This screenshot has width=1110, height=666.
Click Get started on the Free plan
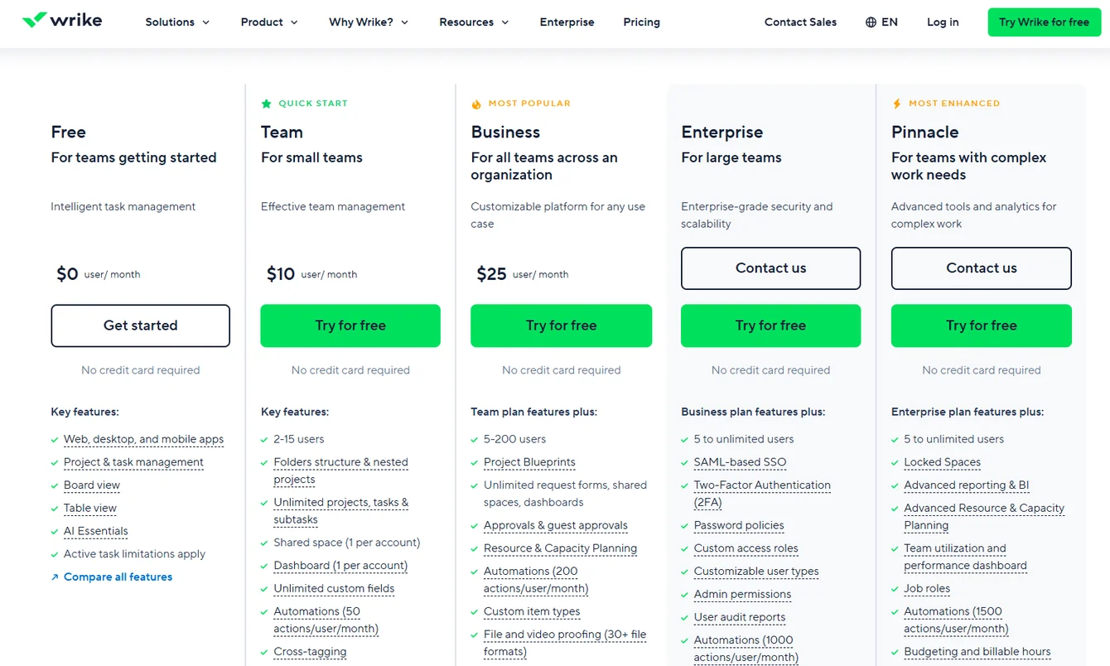pyautogui.click(x=140, y=326)
